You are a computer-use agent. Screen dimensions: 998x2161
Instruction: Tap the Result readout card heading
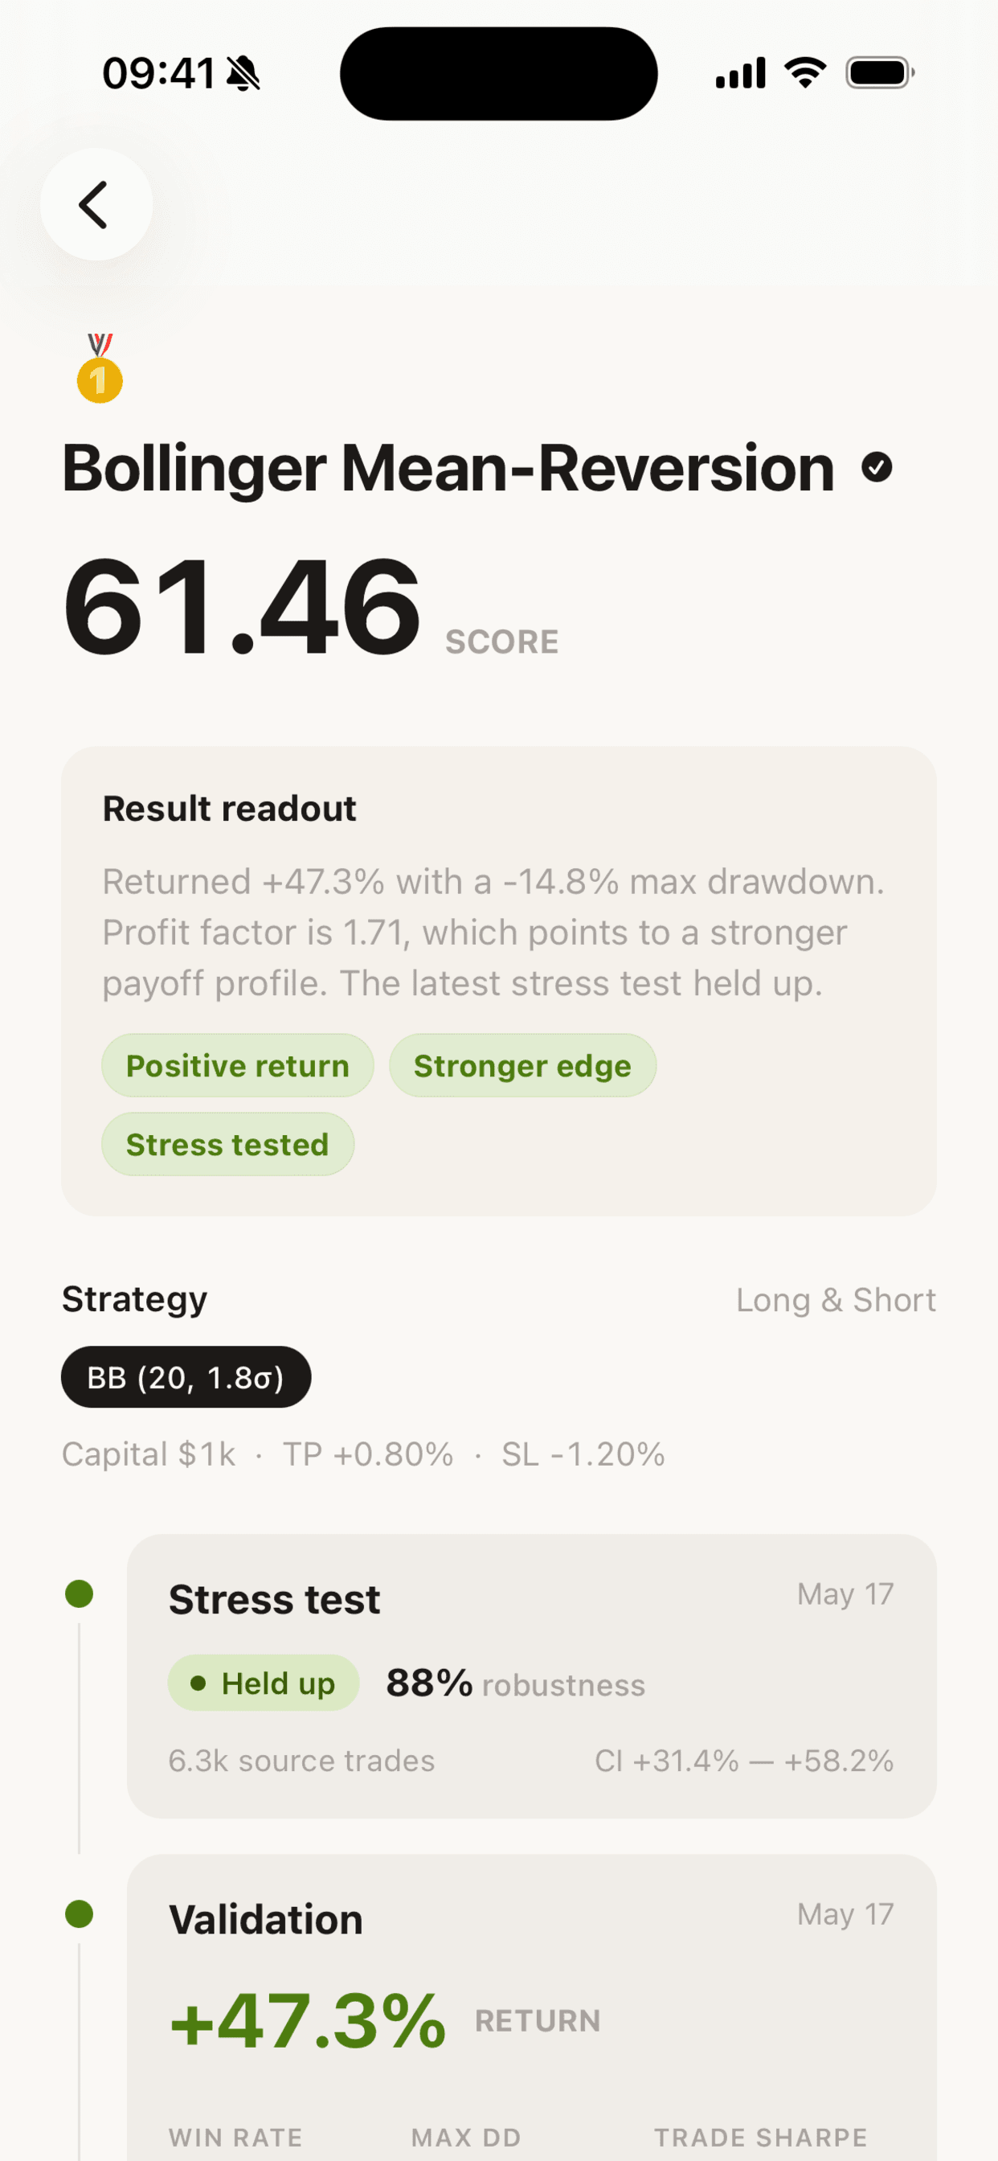point(229,809)
